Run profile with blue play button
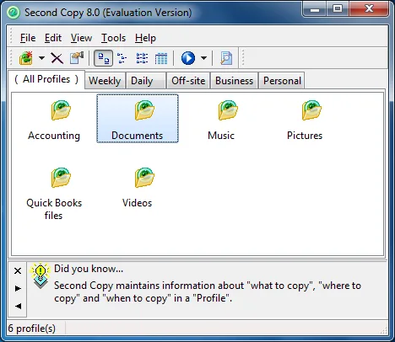Viewport: 395px width, 342px height. [188, 58]
